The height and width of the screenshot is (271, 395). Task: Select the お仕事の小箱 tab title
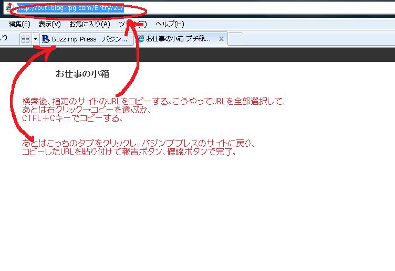(179, 39)
